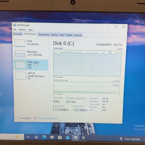The image size is (145, 145).
Task: Open Microsoft Store from the taskbar
Action: [x=60, y=138]
